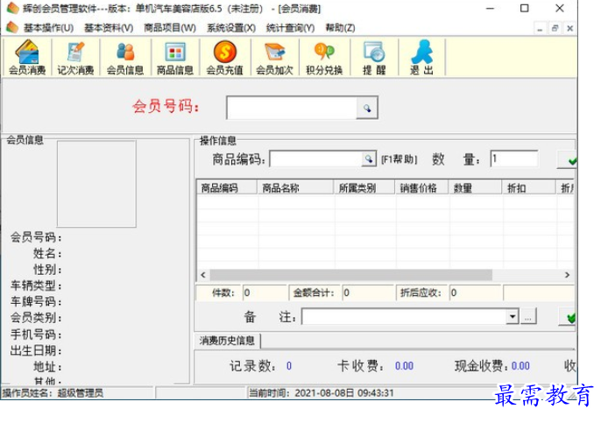Click the app logo icon in the menu bar
Viewport: 601px width, 423px height.
(12, 28)
